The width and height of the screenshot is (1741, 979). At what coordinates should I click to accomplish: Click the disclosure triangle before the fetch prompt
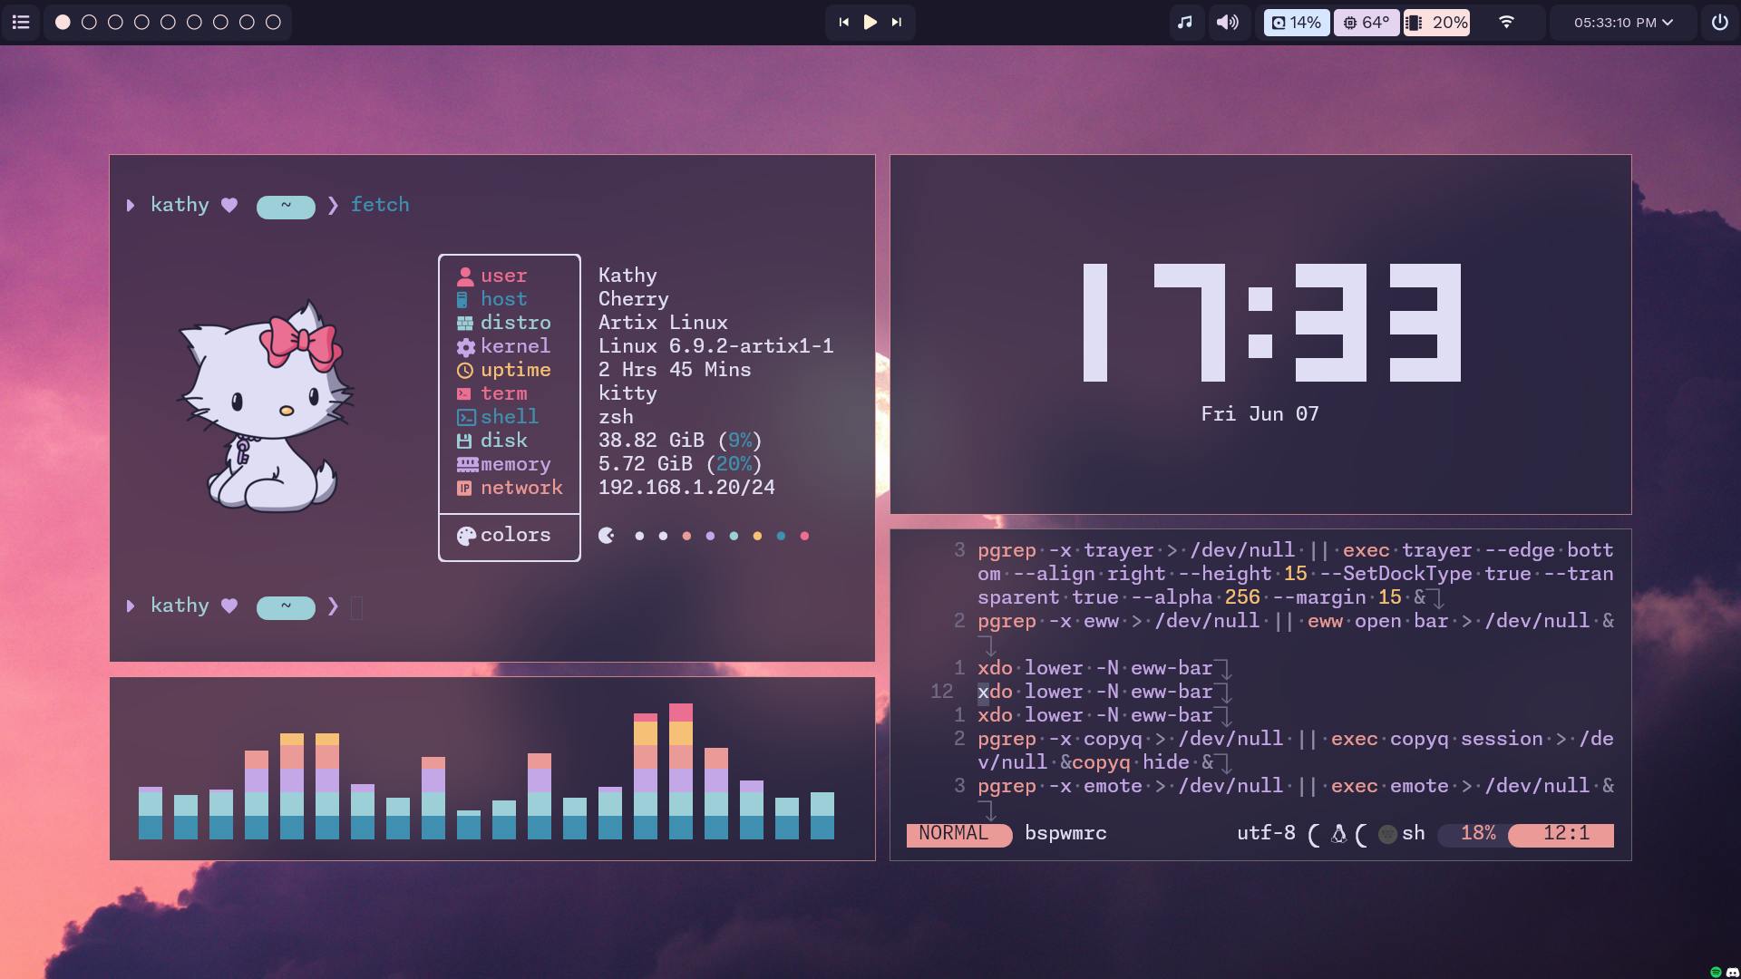click(x=131, y=206)
